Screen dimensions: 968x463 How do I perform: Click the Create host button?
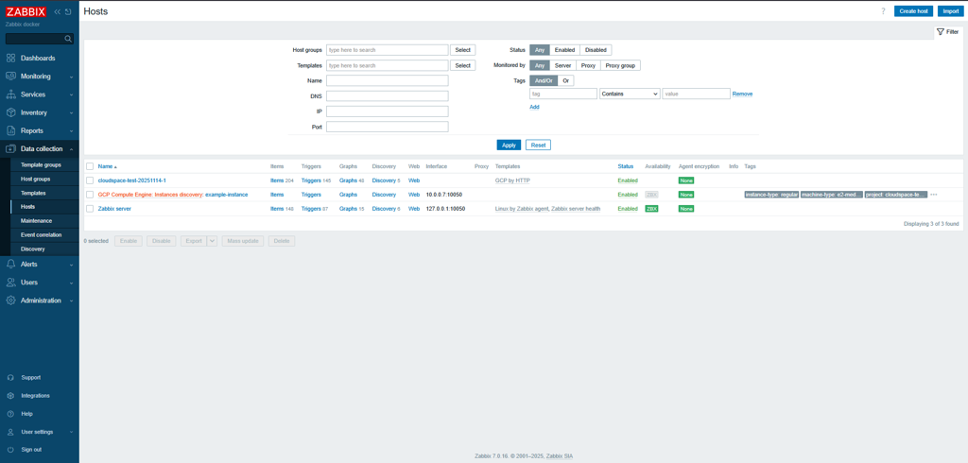913,11
